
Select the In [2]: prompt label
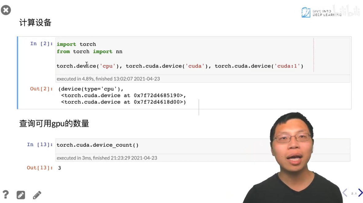[41, 44]
